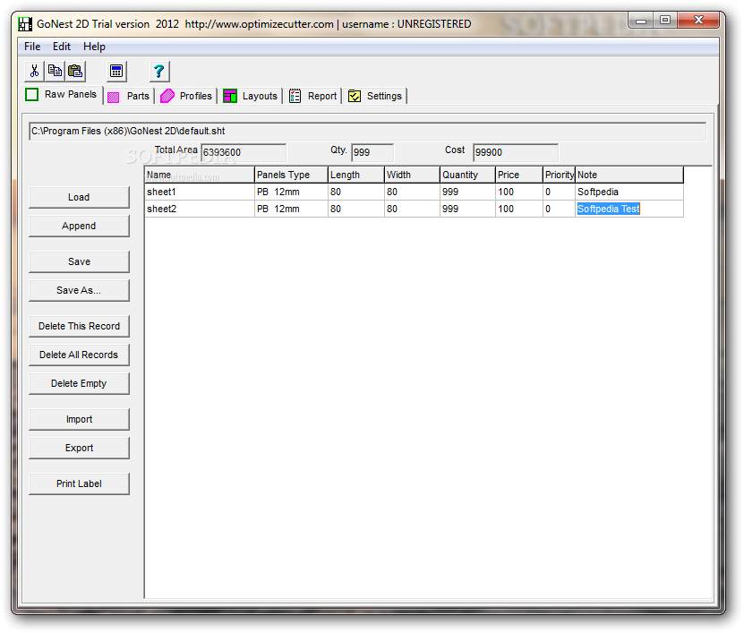The image size is (744, 633).
Task: Click the Name column header
Action: [x=200, y=175]
